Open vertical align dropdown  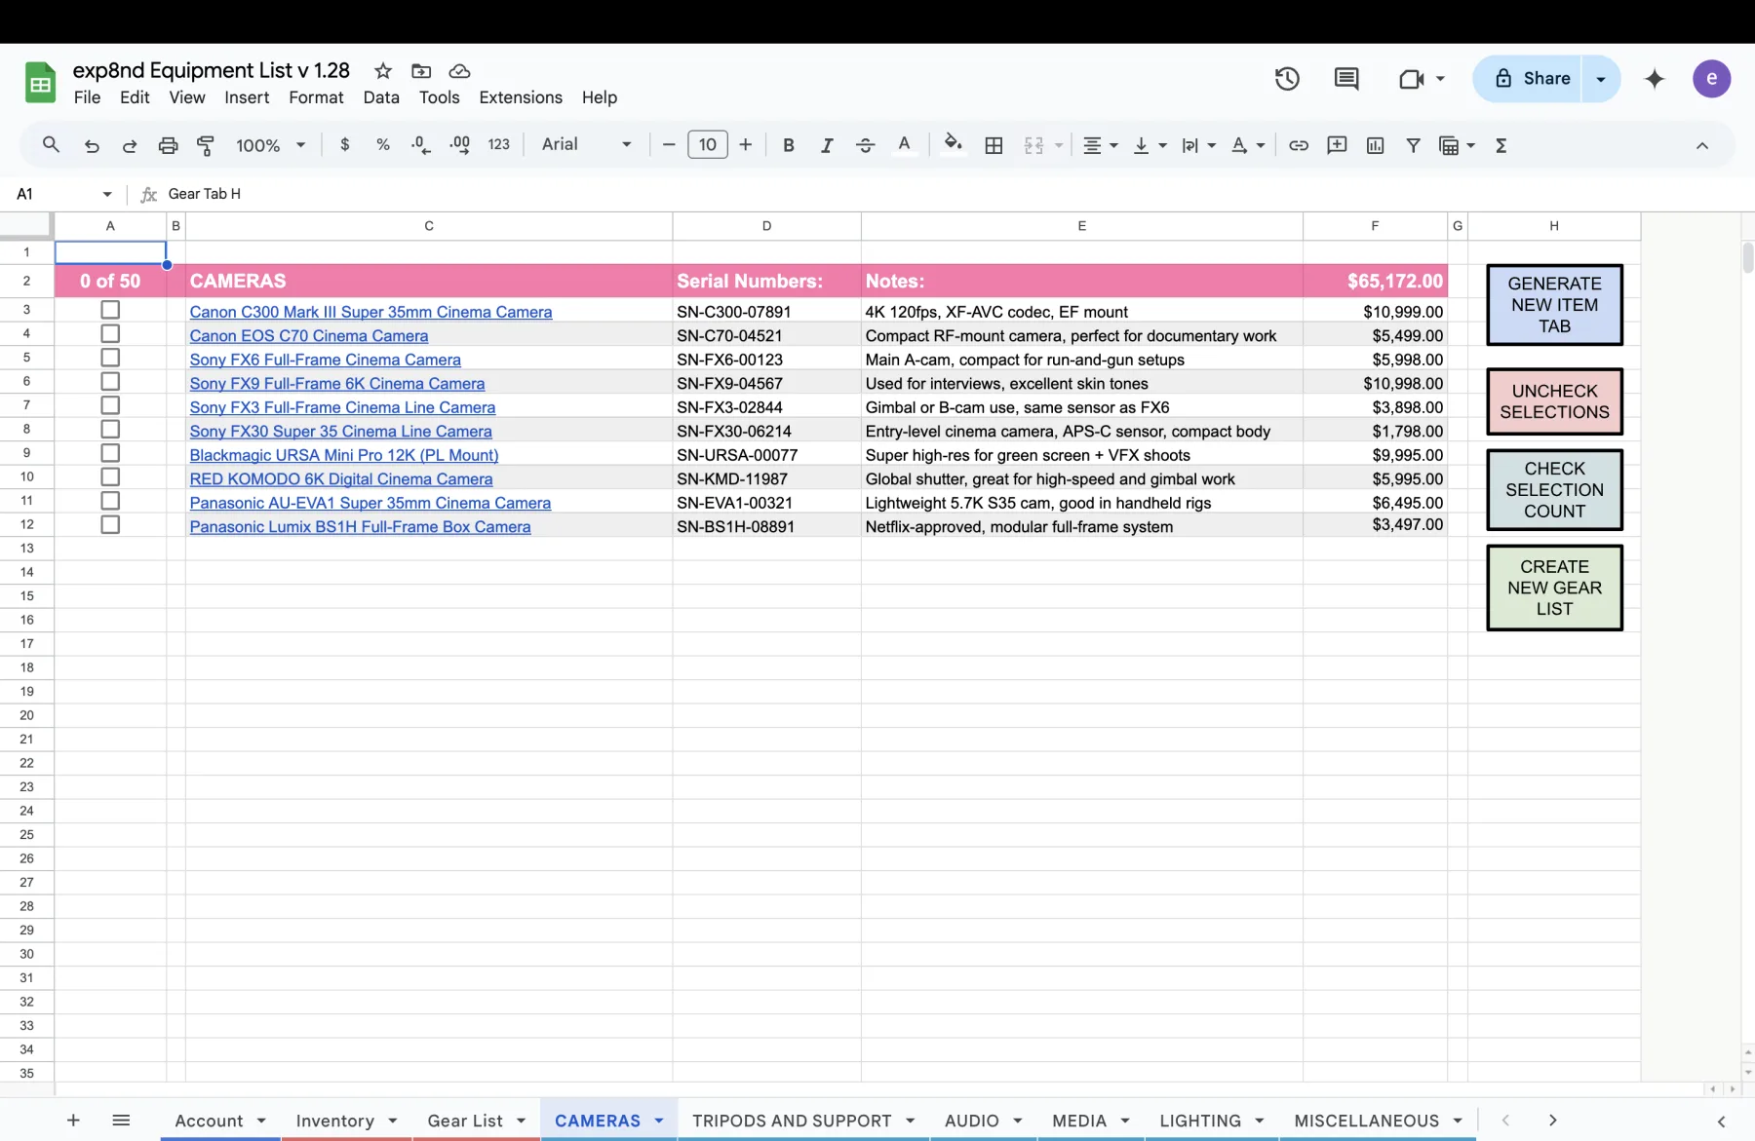click(x=1150, y=145)
